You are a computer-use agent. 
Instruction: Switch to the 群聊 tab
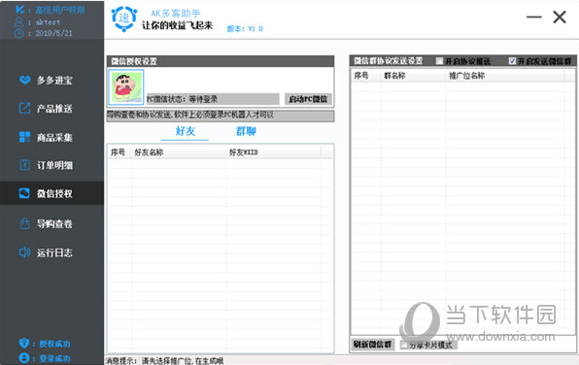pos(246,131)
